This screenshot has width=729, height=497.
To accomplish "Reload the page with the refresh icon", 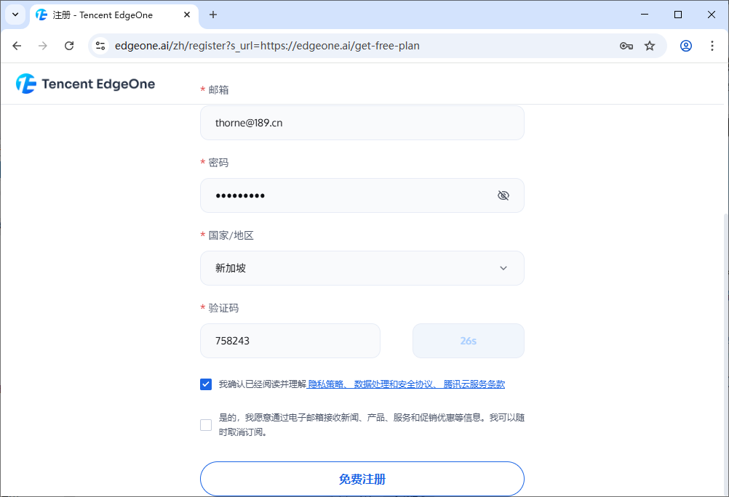I will pyautogui.click(x=69, y=46).
